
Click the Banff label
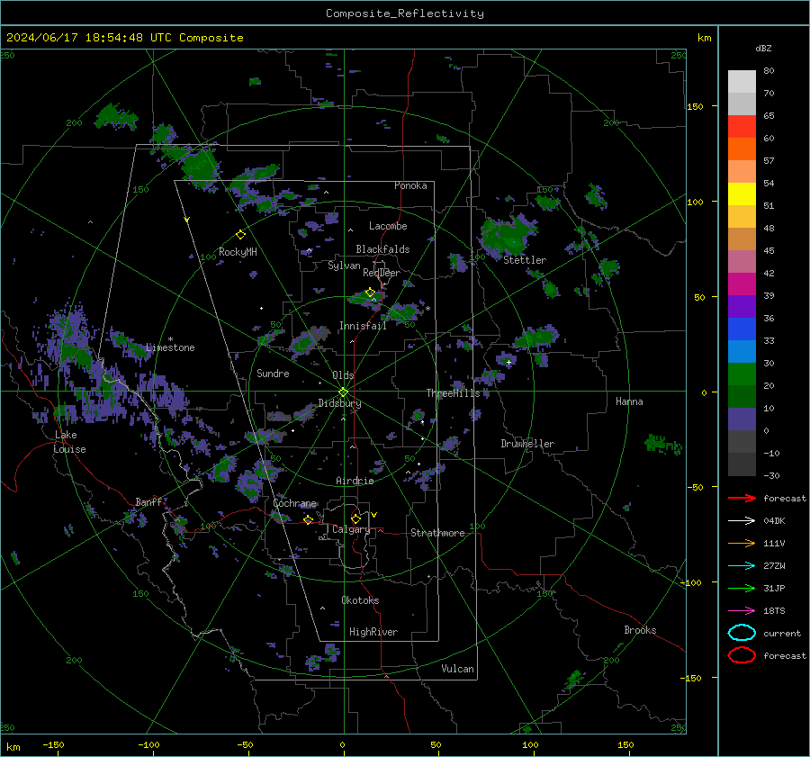click(x=148, y=501)
